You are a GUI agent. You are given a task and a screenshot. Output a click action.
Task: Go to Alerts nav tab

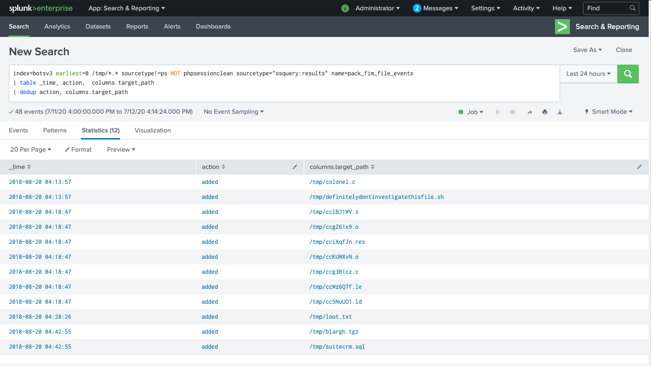coord(172,27)
